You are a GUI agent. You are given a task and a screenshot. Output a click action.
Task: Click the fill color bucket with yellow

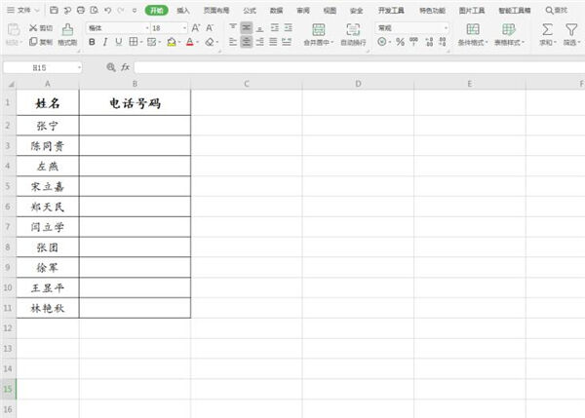172,42
